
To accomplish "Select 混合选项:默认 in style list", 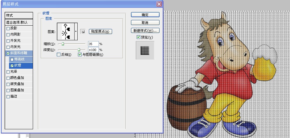I will (19, 22).
